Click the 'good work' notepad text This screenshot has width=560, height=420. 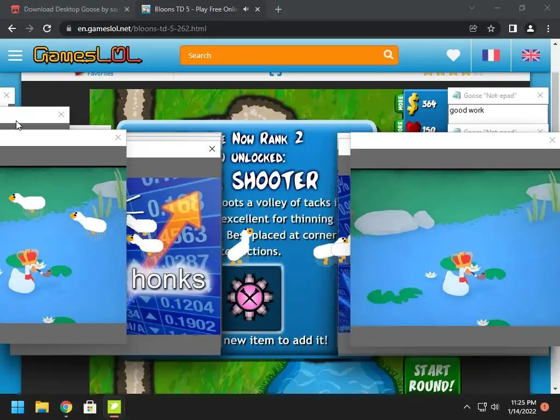tap(467, 110)
